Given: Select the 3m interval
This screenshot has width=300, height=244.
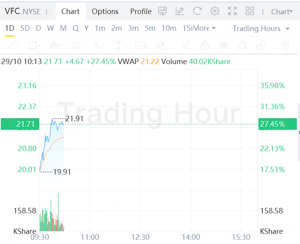Looking at the screenshot, I should click(133, 28).
